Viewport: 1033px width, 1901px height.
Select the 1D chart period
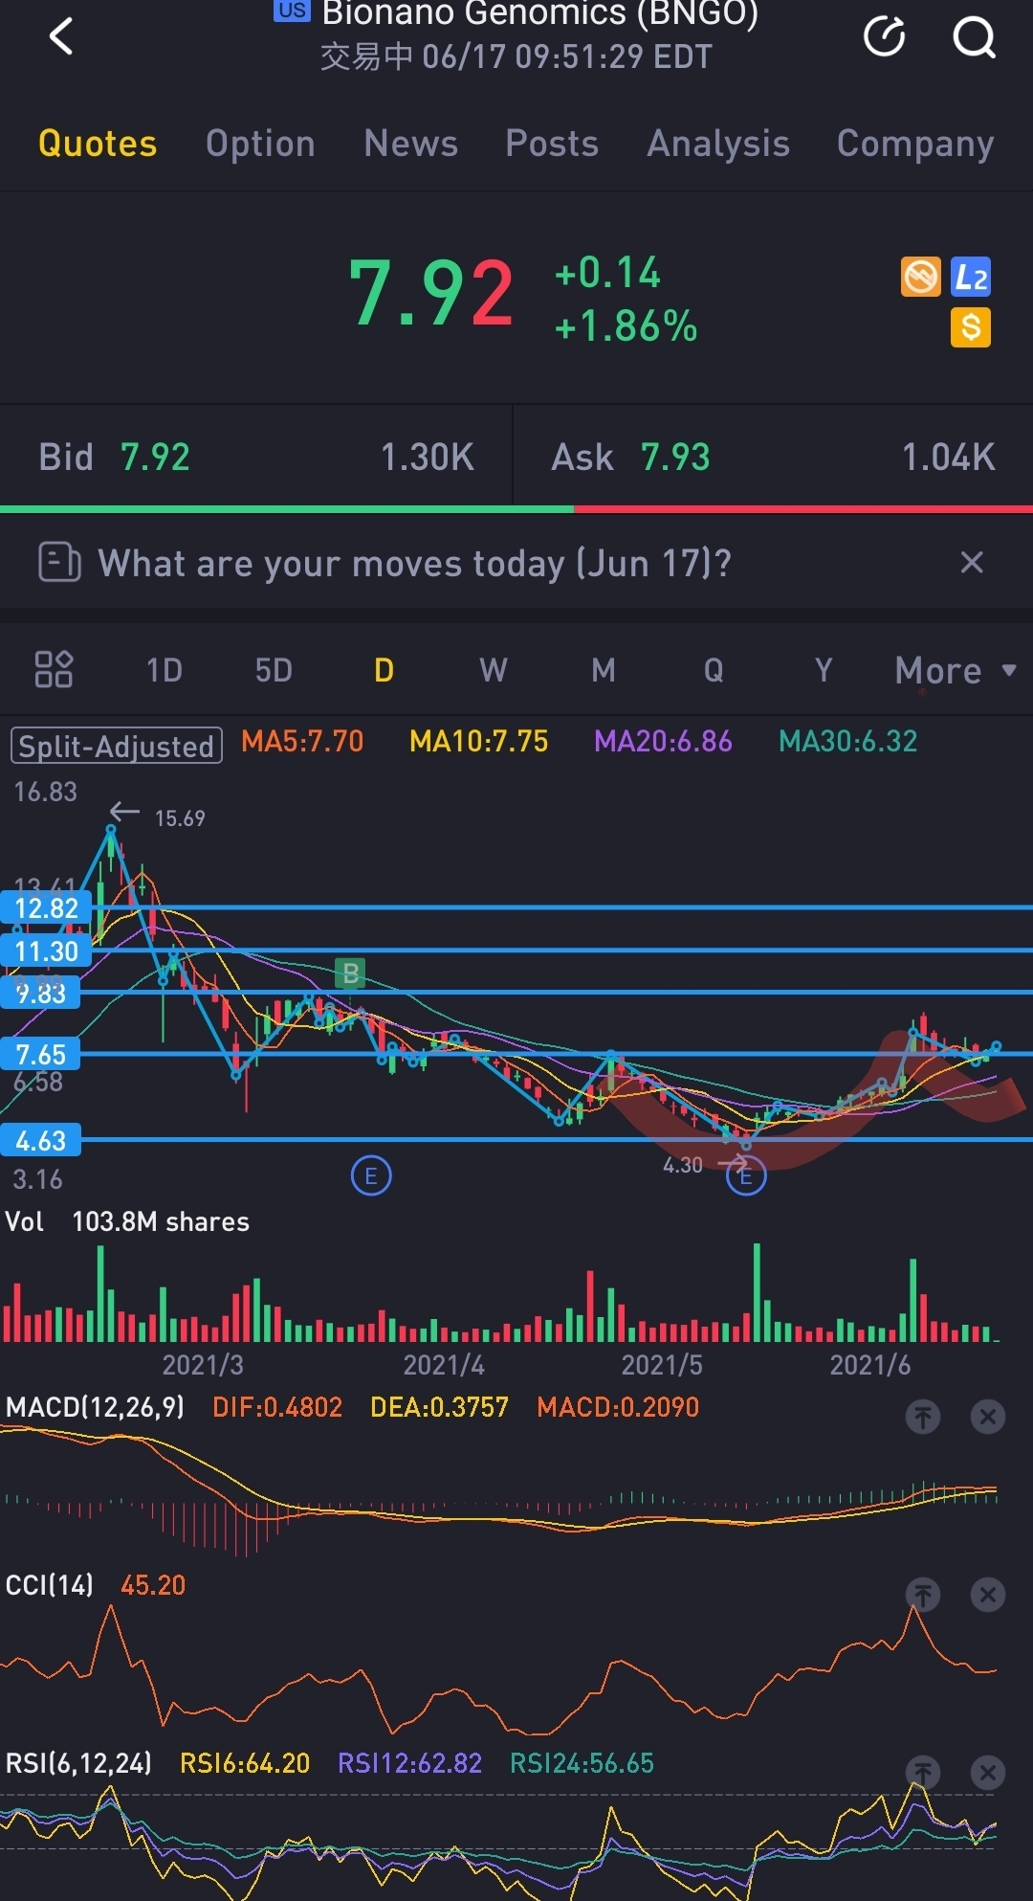click(x=165, y=670)
